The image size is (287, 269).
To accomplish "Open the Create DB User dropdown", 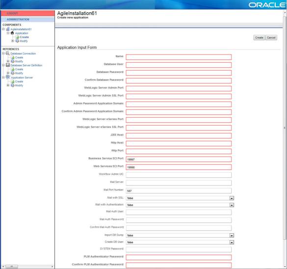I will point(232,242).
